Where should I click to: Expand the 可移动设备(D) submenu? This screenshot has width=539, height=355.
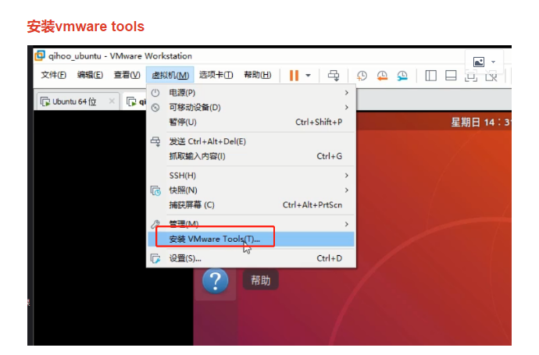(x=251, y=108)
